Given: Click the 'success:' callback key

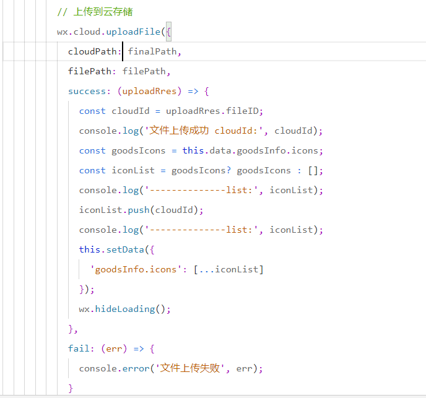Looking at the screenshot, I should tap(89, 91).
